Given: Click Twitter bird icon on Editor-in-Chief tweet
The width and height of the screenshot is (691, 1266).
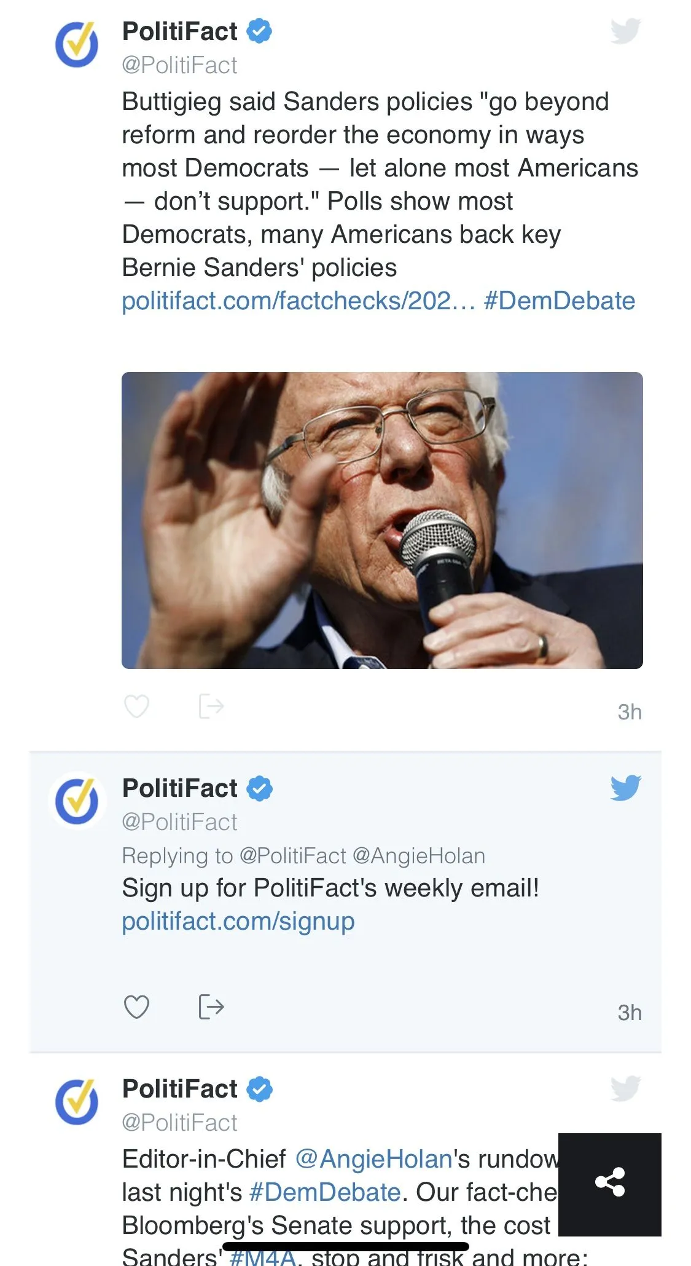Looking at the screenshot, I should coord(625,1088).
